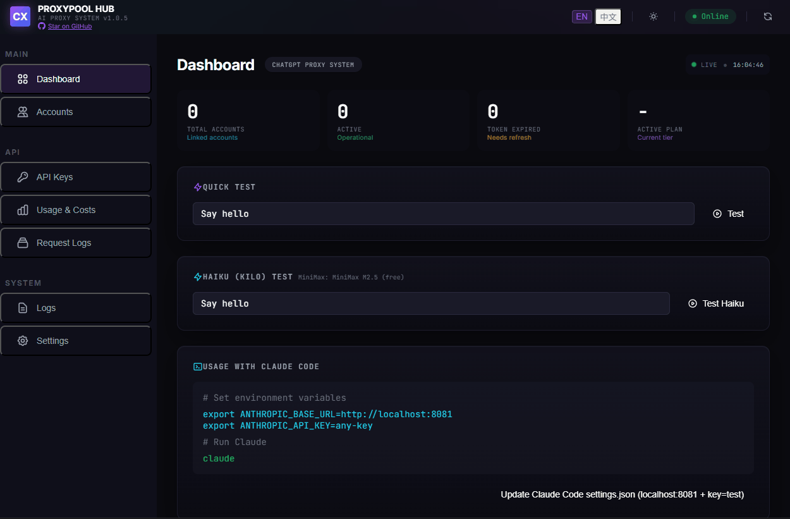Image resolution: width=790 pixels, height=519 pixels.
Task: Click the MiniMax M2.5 (free) label
Action: (351, 277)
